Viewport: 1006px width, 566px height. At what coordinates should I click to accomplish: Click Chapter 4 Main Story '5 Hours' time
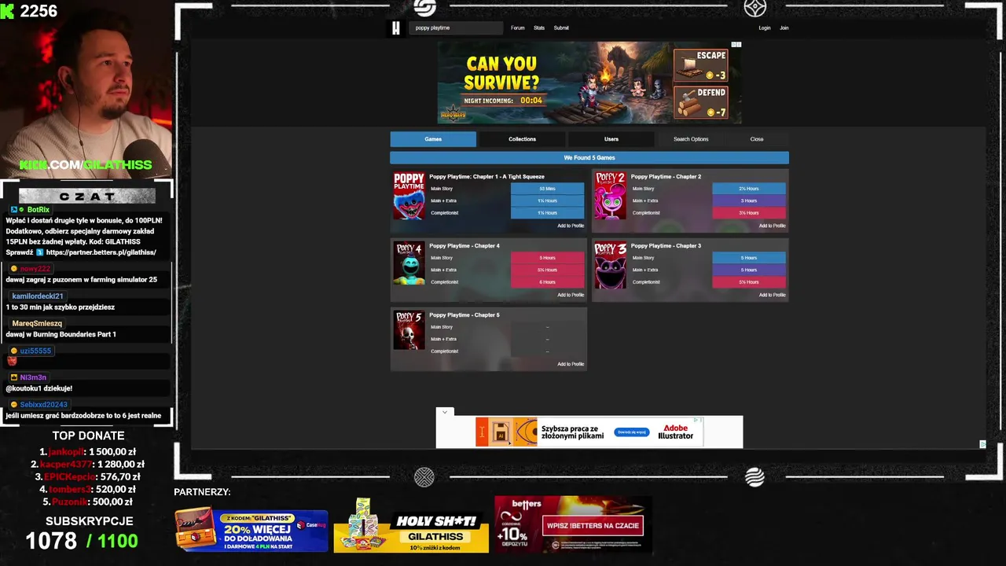547,258
